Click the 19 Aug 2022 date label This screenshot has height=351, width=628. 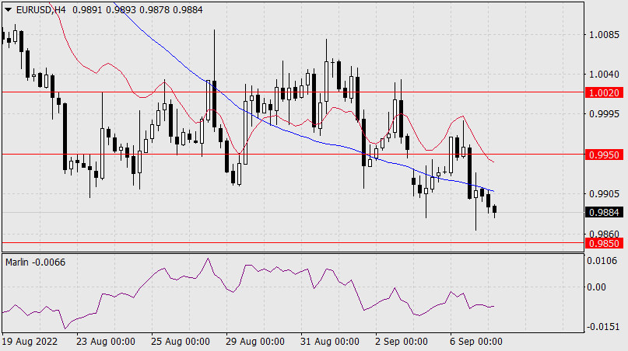[29, 341]
